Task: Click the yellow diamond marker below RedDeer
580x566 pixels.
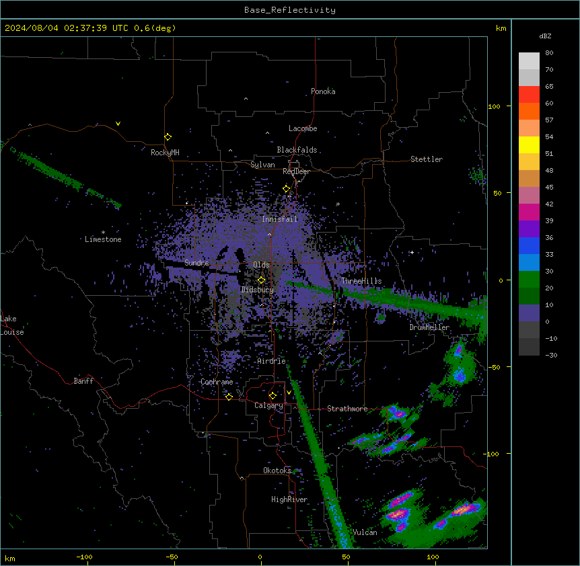Action: pos(286,189)
